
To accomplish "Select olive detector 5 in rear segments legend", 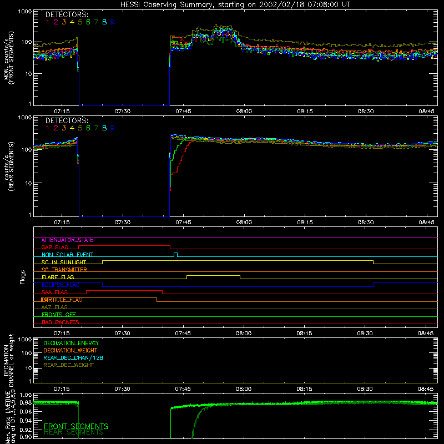I will click(x=80, y=128).
